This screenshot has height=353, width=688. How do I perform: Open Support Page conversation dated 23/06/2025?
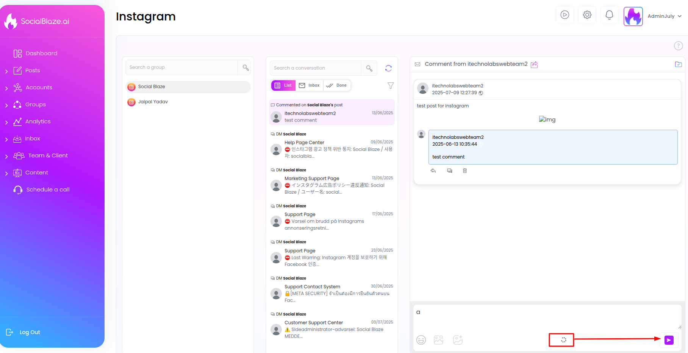(x=332, y=253)
